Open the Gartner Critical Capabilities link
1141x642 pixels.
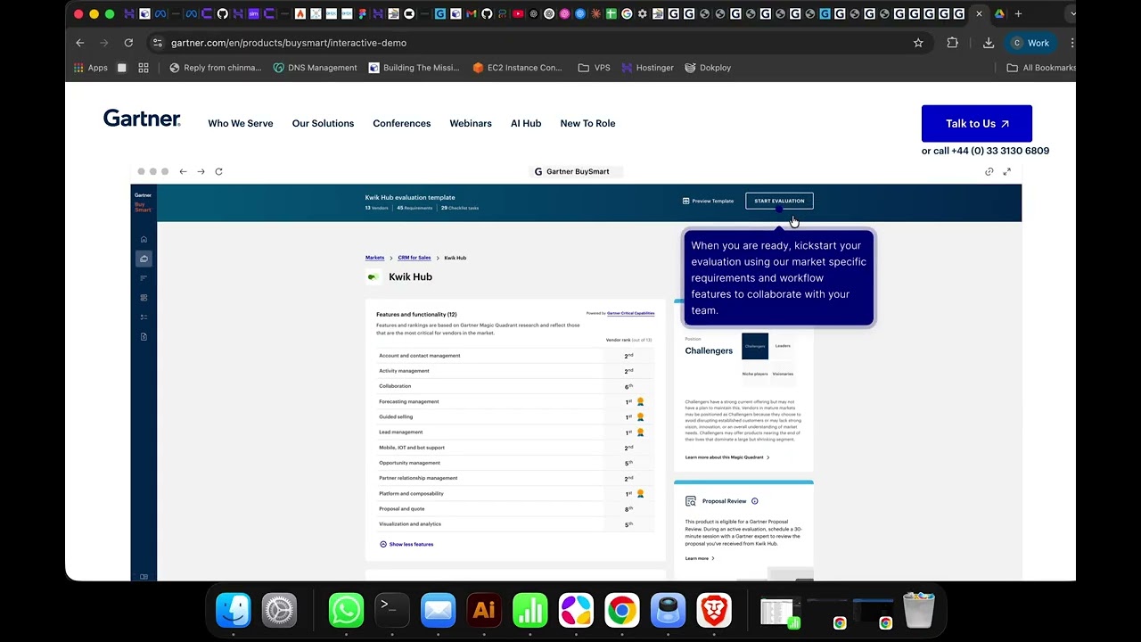630,314
